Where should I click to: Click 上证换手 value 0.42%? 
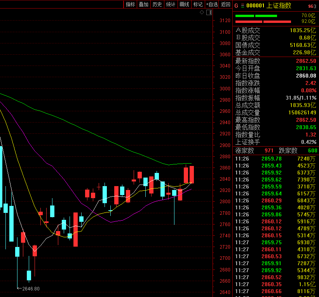(309, 142)
